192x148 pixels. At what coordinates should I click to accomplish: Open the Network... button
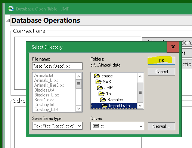[161, 126]
